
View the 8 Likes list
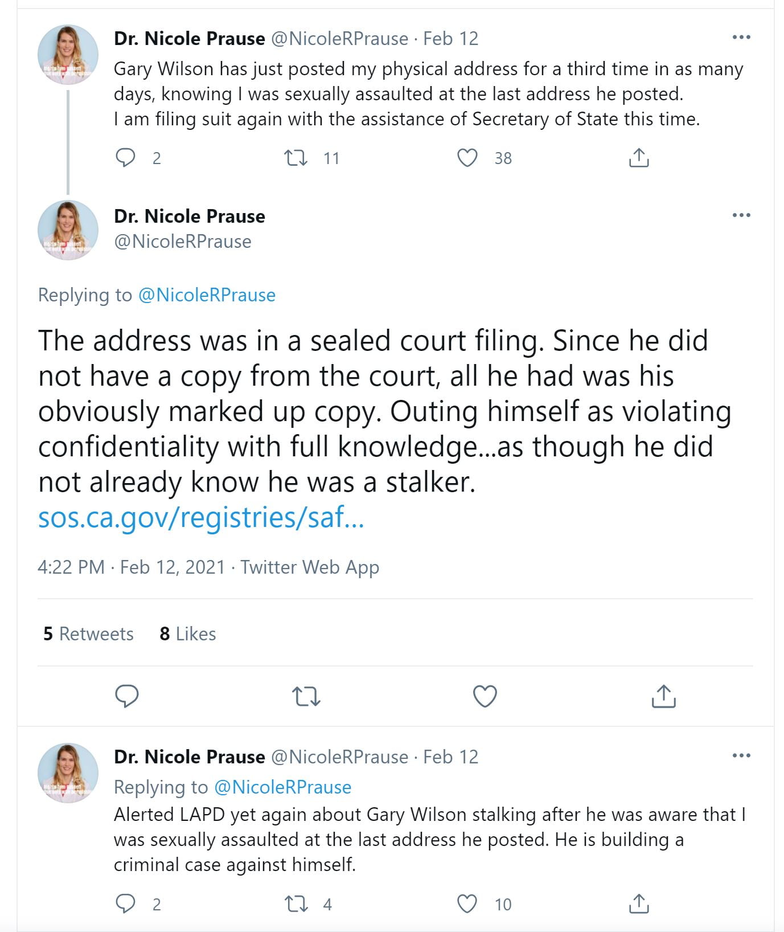188,633
